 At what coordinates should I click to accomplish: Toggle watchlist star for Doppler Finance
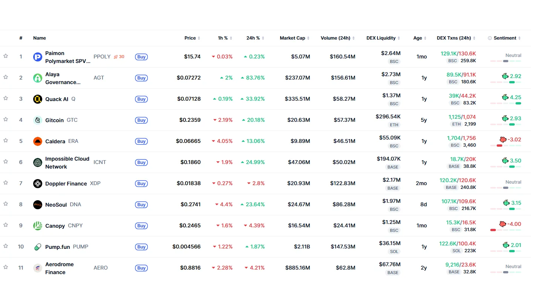6,183
